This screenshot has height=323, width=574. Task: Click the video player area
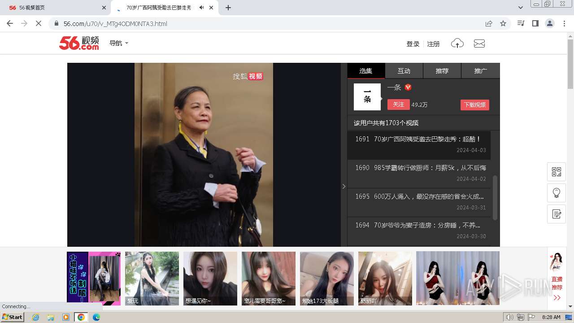[204, 155]
